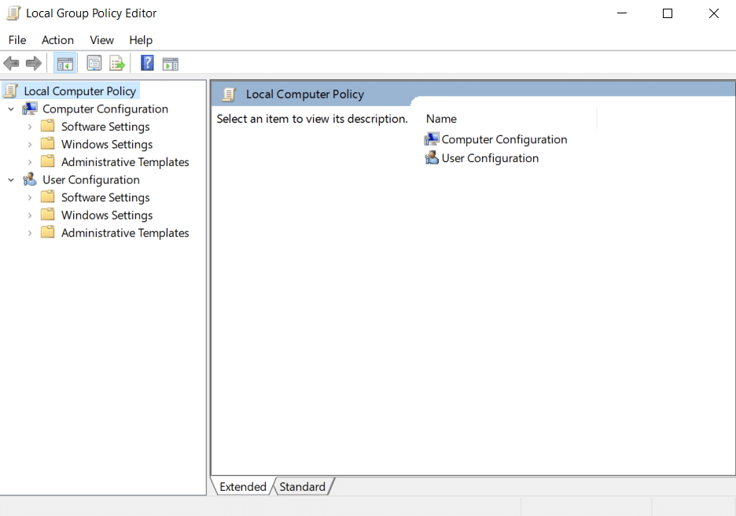The image size is (736, 516).
Task: Expand Administrative Templates under User Configuration
Action: coord(30,233)
